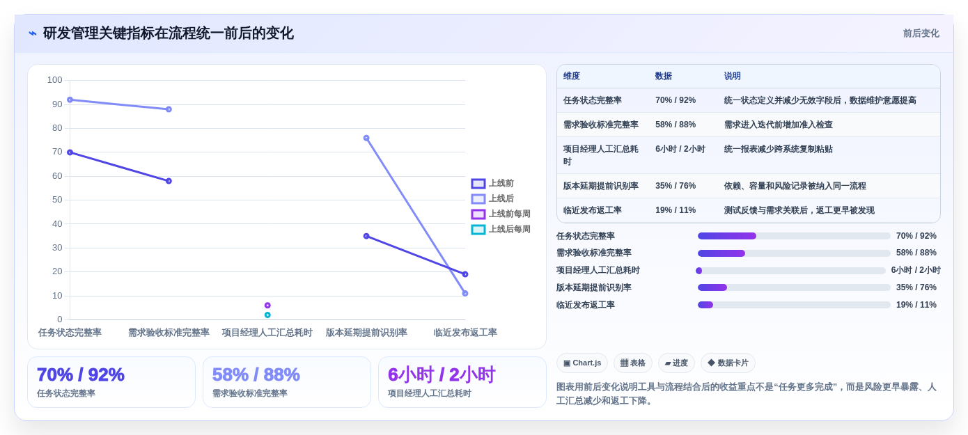
Task: Click the 任务状态完整率 progress bar
Action: [794, 236]
